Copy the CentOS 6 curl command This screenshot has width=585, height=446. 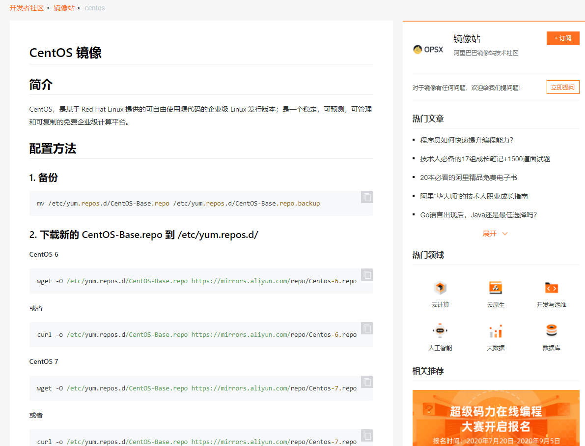click(x=367, y=328)
